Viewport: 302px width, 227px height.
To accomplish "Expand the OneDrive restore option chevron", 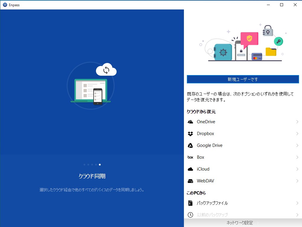I will tap(297, 121).
